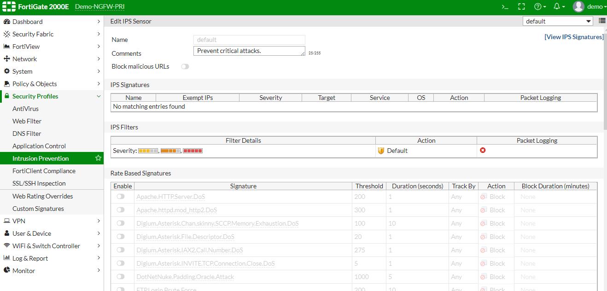Enable Apache.httpd.mod_http2.DoS signature

point(121,210)
